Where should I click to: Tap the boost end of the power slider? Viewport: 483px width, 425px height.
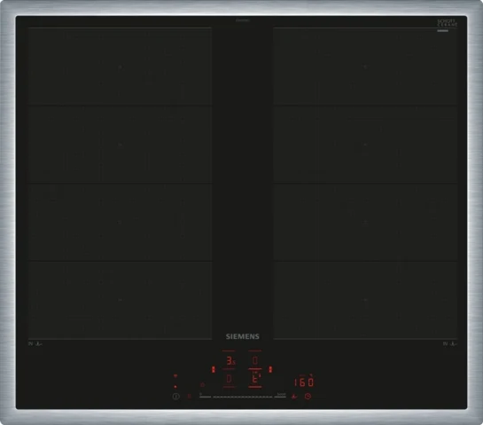[281, 397]
